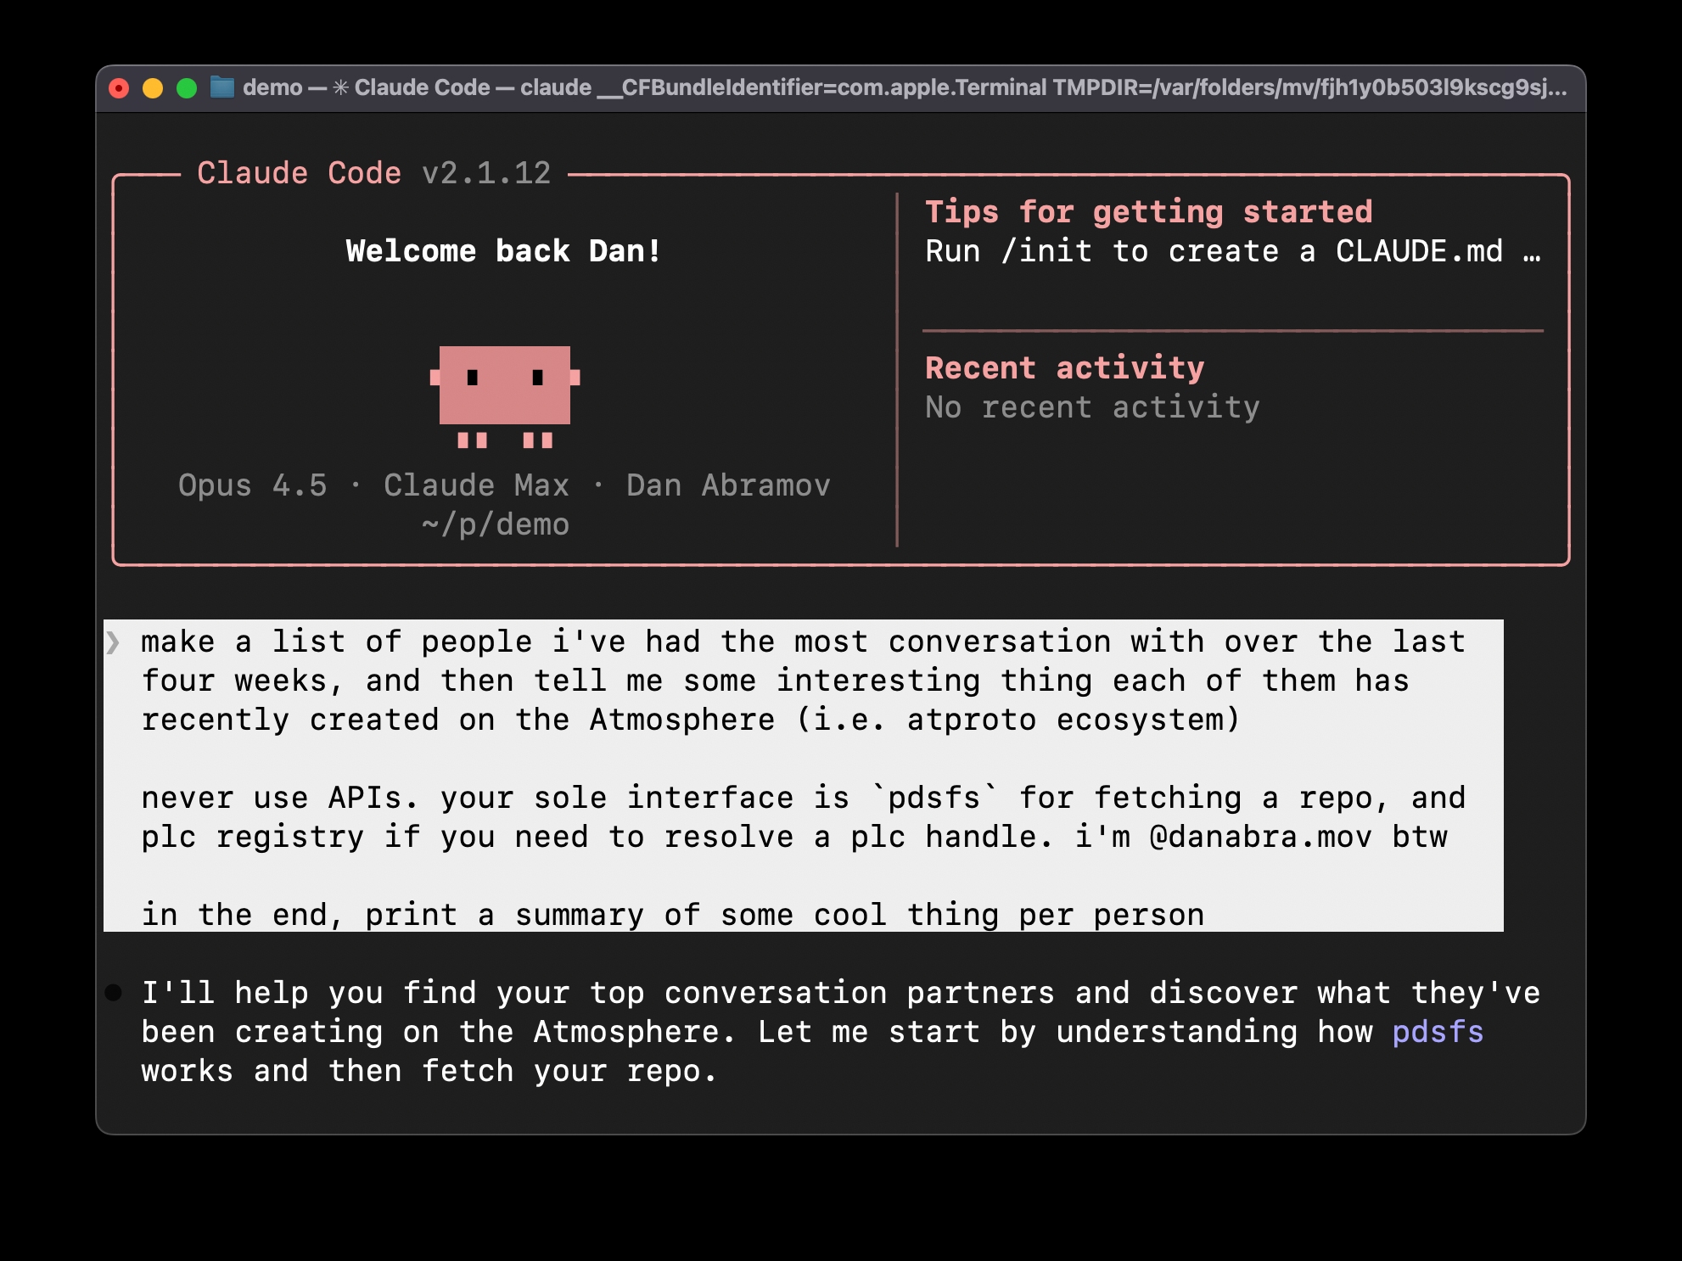Viewport: 1682px width, 1261px height.
Task: Click the prompt chevron beside user message
Action: tap(113, 642)
